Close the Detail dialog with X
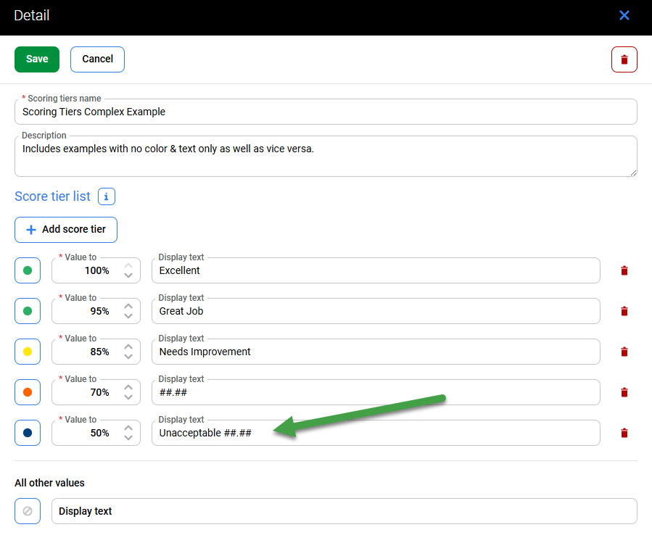 tap(624, 15)
